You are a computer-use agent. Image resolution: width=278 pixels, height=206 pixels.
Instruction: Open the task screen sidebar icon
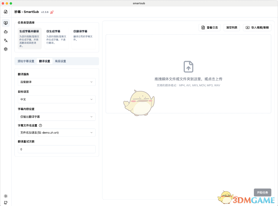[x=6, y=23]
